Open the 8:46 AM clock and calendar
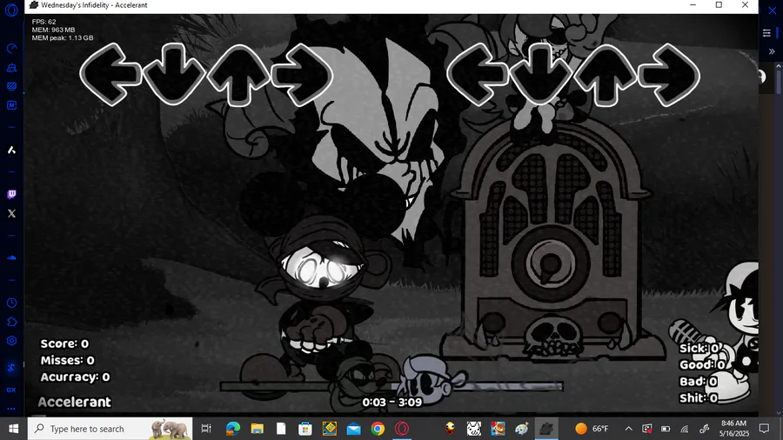The width and height of the screenshot is (783, 440). 734,429
